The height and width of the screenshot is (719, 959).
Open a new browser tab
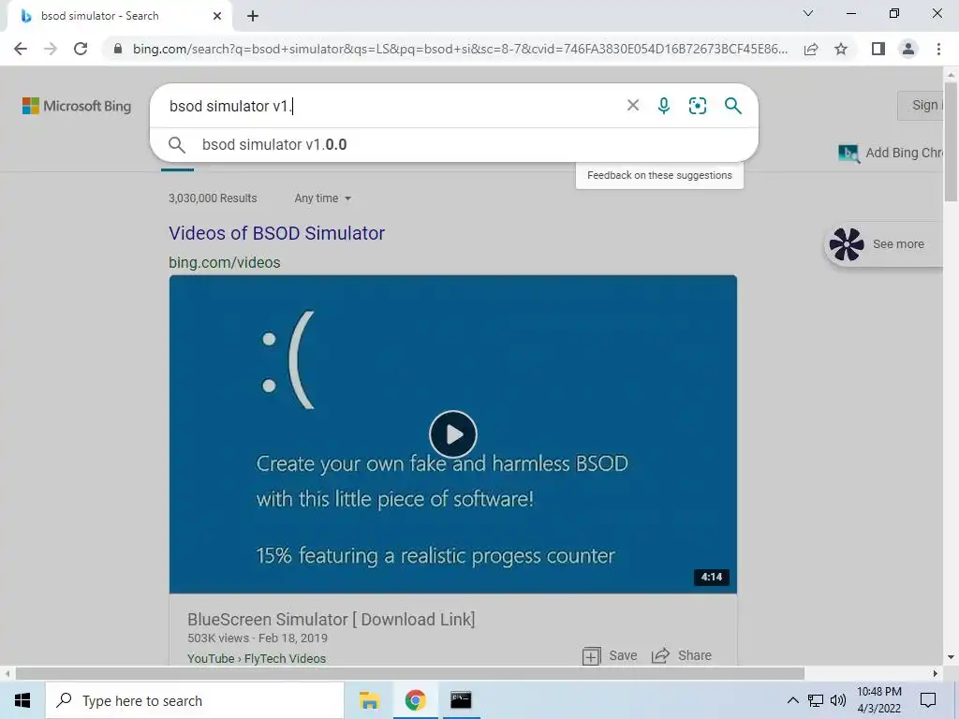point(253,16)
